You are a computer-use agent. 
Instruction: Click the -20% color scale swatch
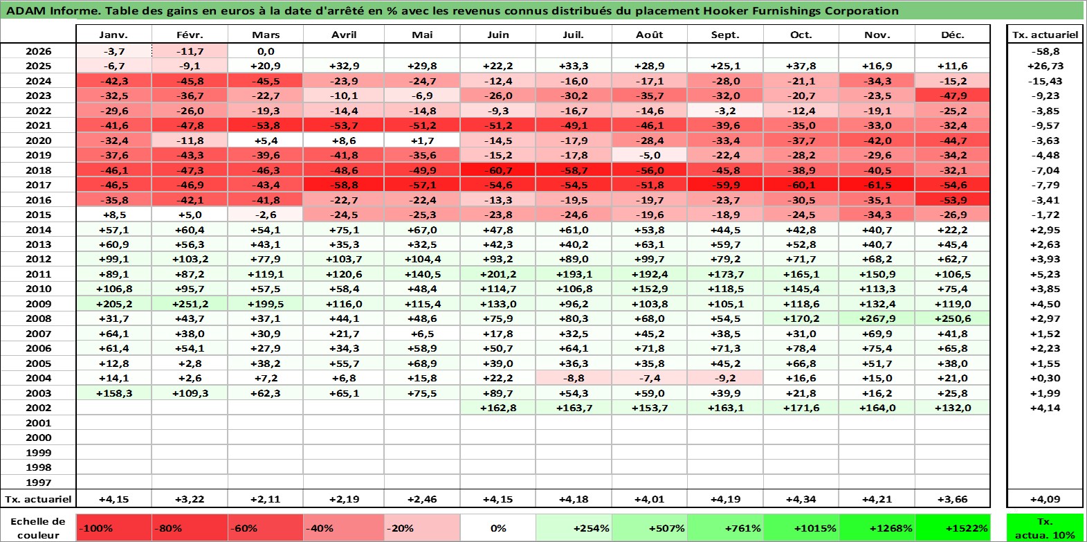(422, 527)
